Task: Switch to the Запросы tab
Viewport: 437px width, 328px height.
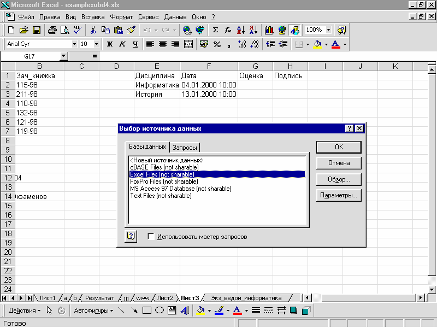Action: coord(185,147)
